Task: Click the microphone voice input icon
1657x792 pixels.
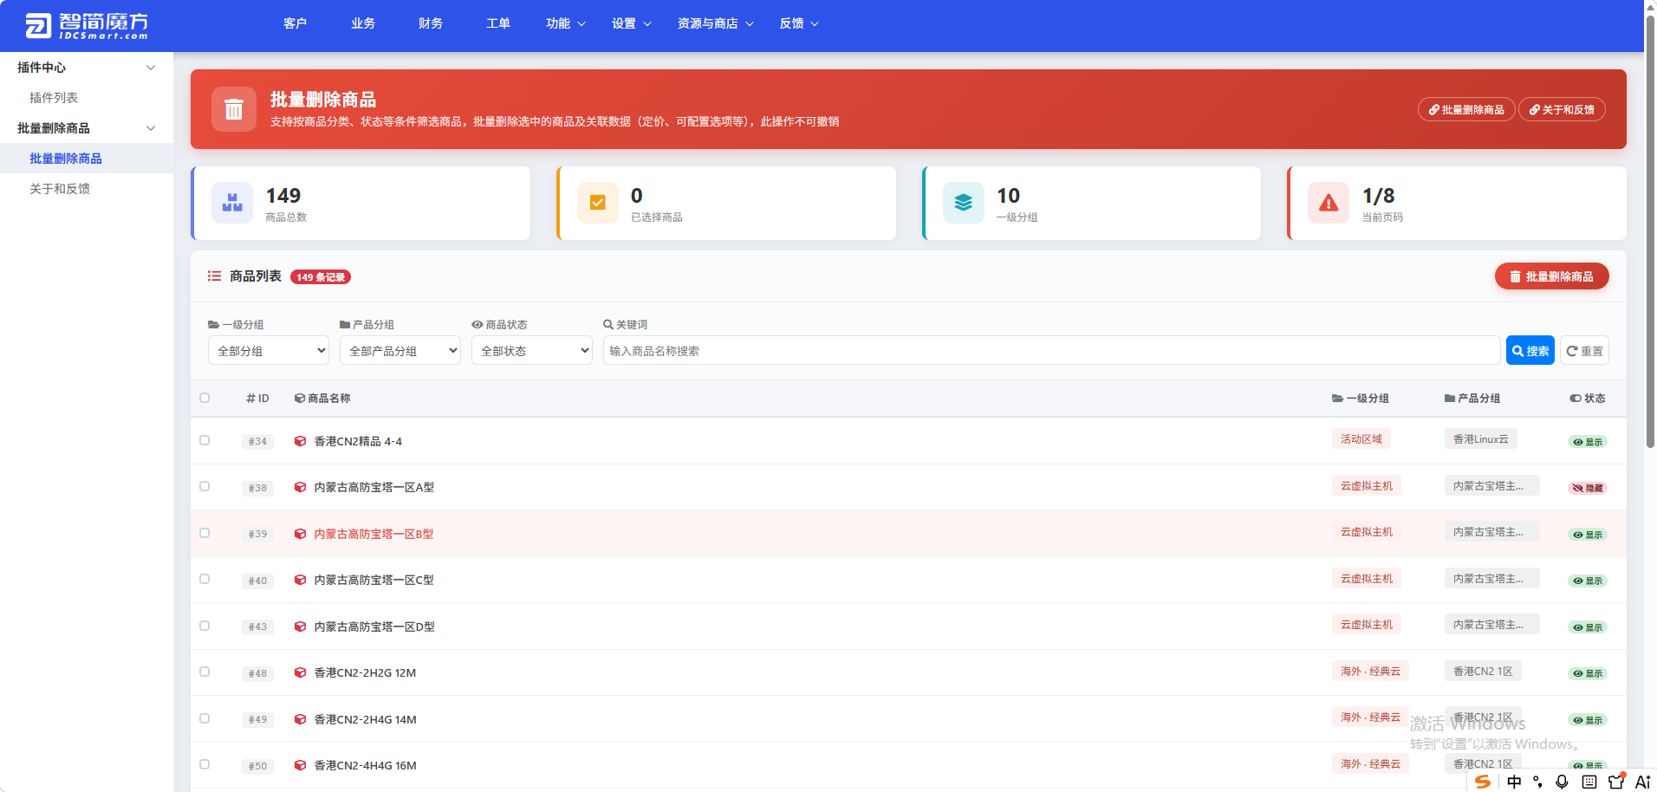Action: 1563,782
